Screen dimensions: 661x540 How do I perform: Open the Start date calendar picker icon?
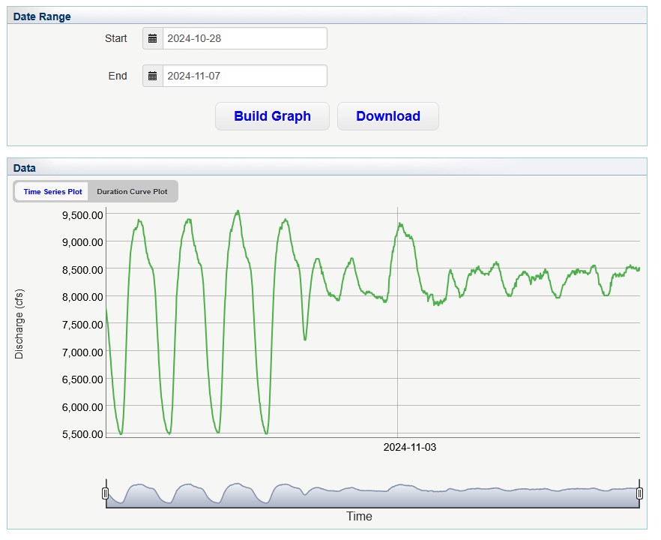[153, 39]
